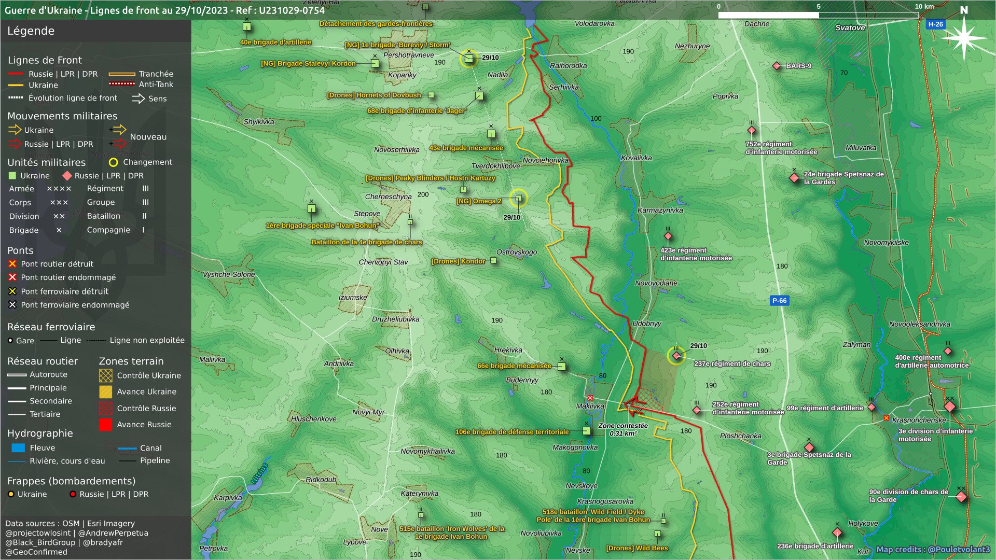
Task: Click the 106e brigade de défense territoriale square
Action: (587, 431)
